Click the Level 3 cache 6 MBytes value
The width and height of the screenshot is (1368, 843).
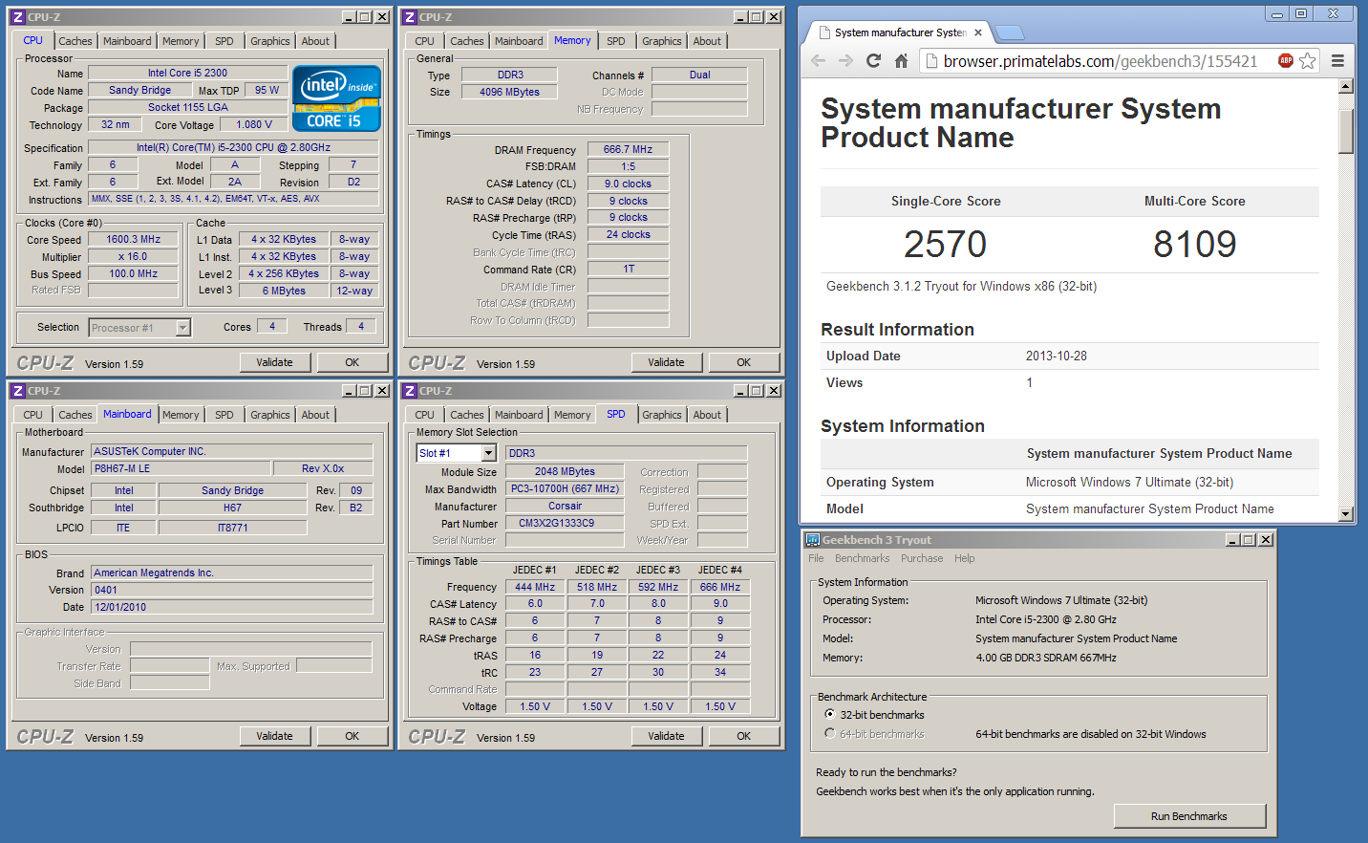pos(284,291)
